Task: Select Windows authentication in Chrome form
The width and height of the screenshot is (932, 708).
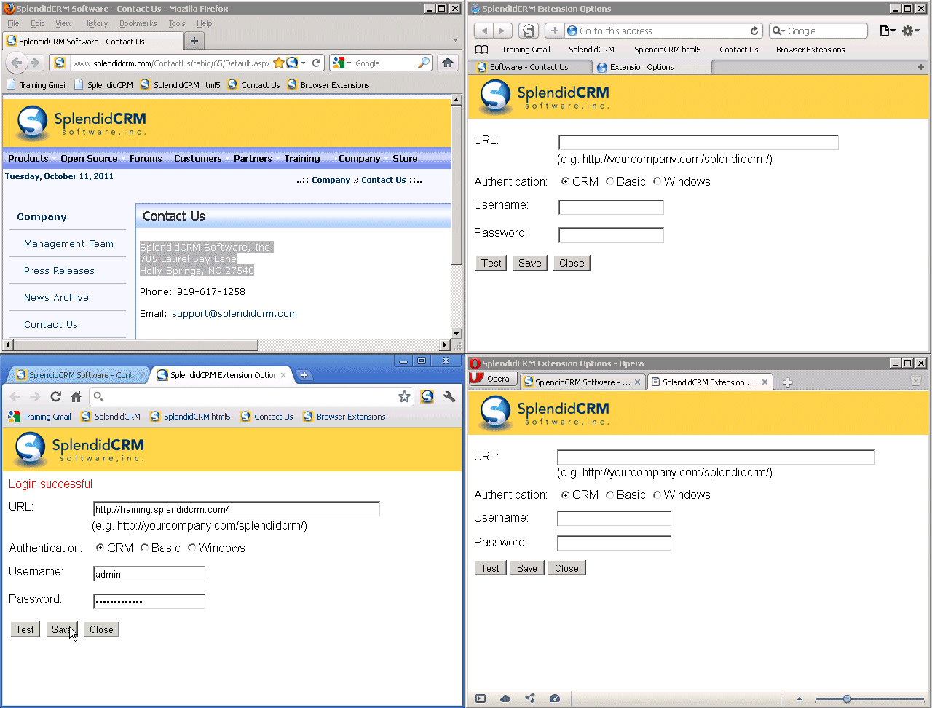Action: coord(192,548)
